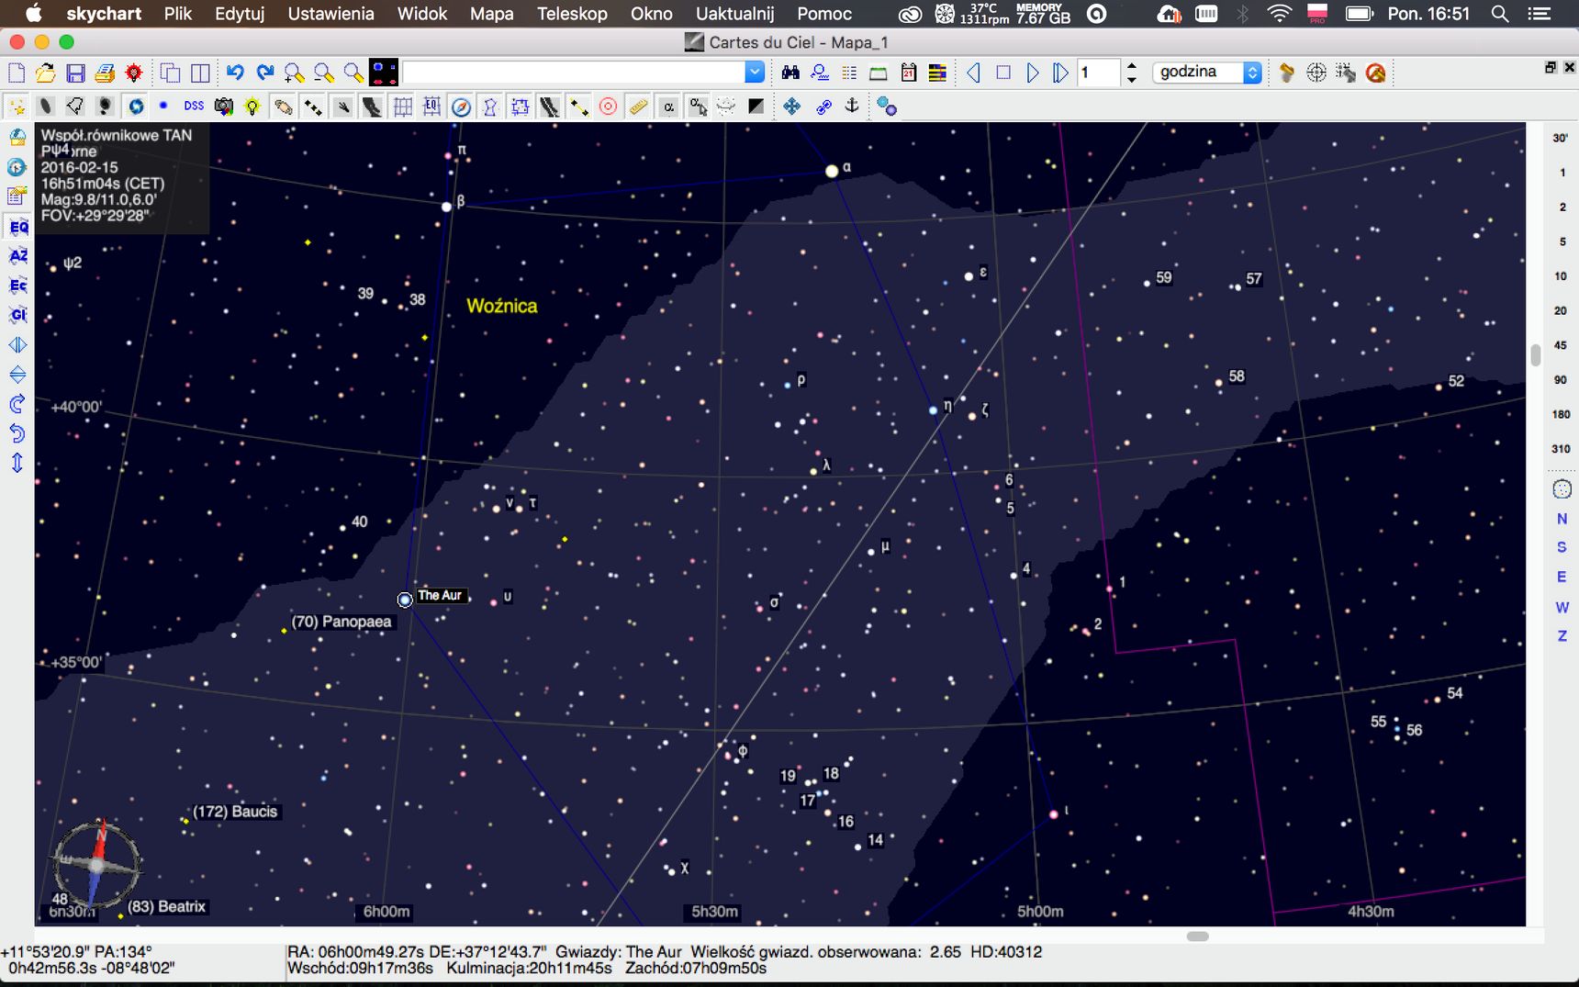Click the compass toggle in the toolbar
This screenshot has height=987, width=1579.
[461, 107]
